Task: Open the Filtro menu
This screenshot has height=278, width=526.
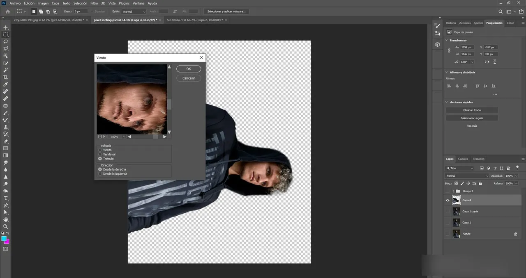Action: pos(94,3)
